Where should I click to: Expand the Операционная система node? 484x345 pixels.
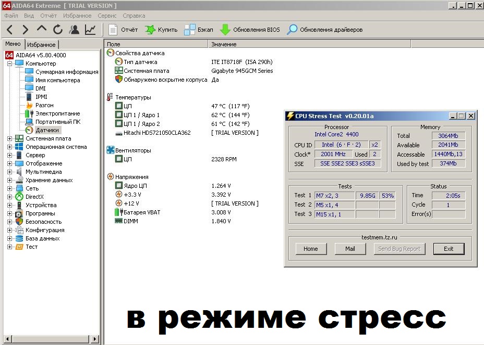[9, 147]
